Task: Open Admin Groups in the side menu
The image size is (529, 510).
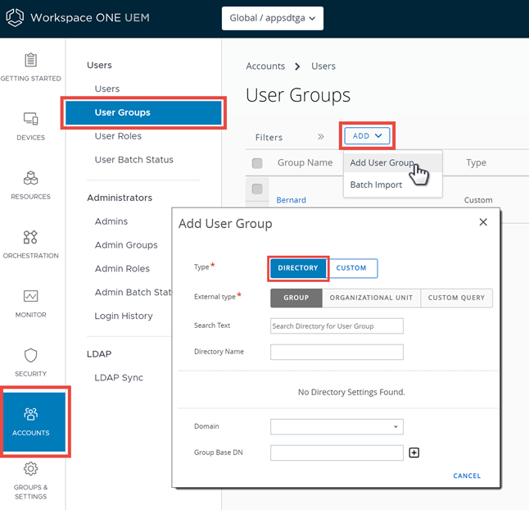Action: 126,245
